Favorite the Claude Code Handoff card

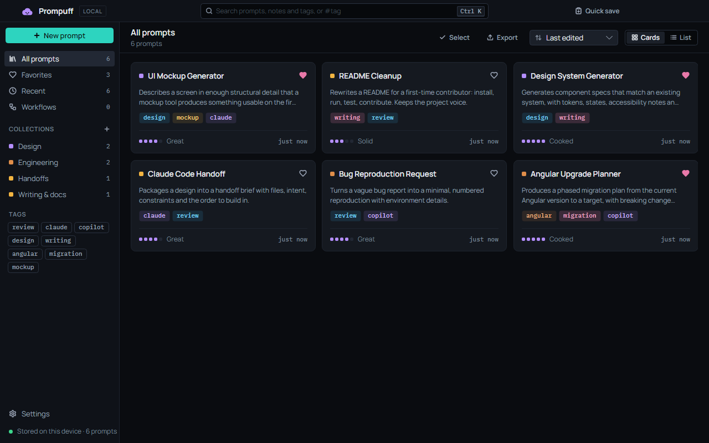pyautogui.click(x=303, y=173)
